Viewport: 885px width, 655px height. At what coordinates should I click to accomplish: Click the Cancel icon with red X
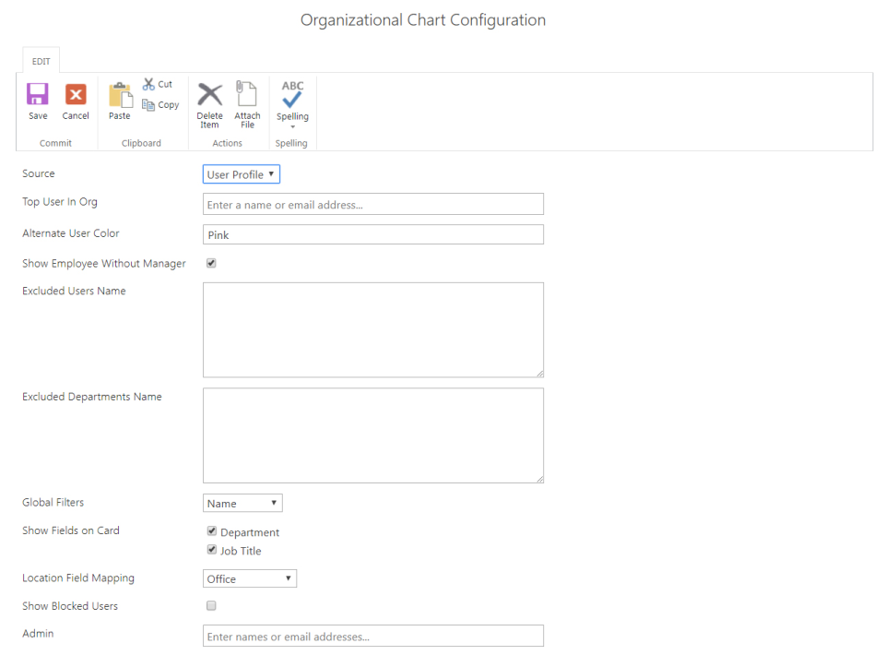75,95
